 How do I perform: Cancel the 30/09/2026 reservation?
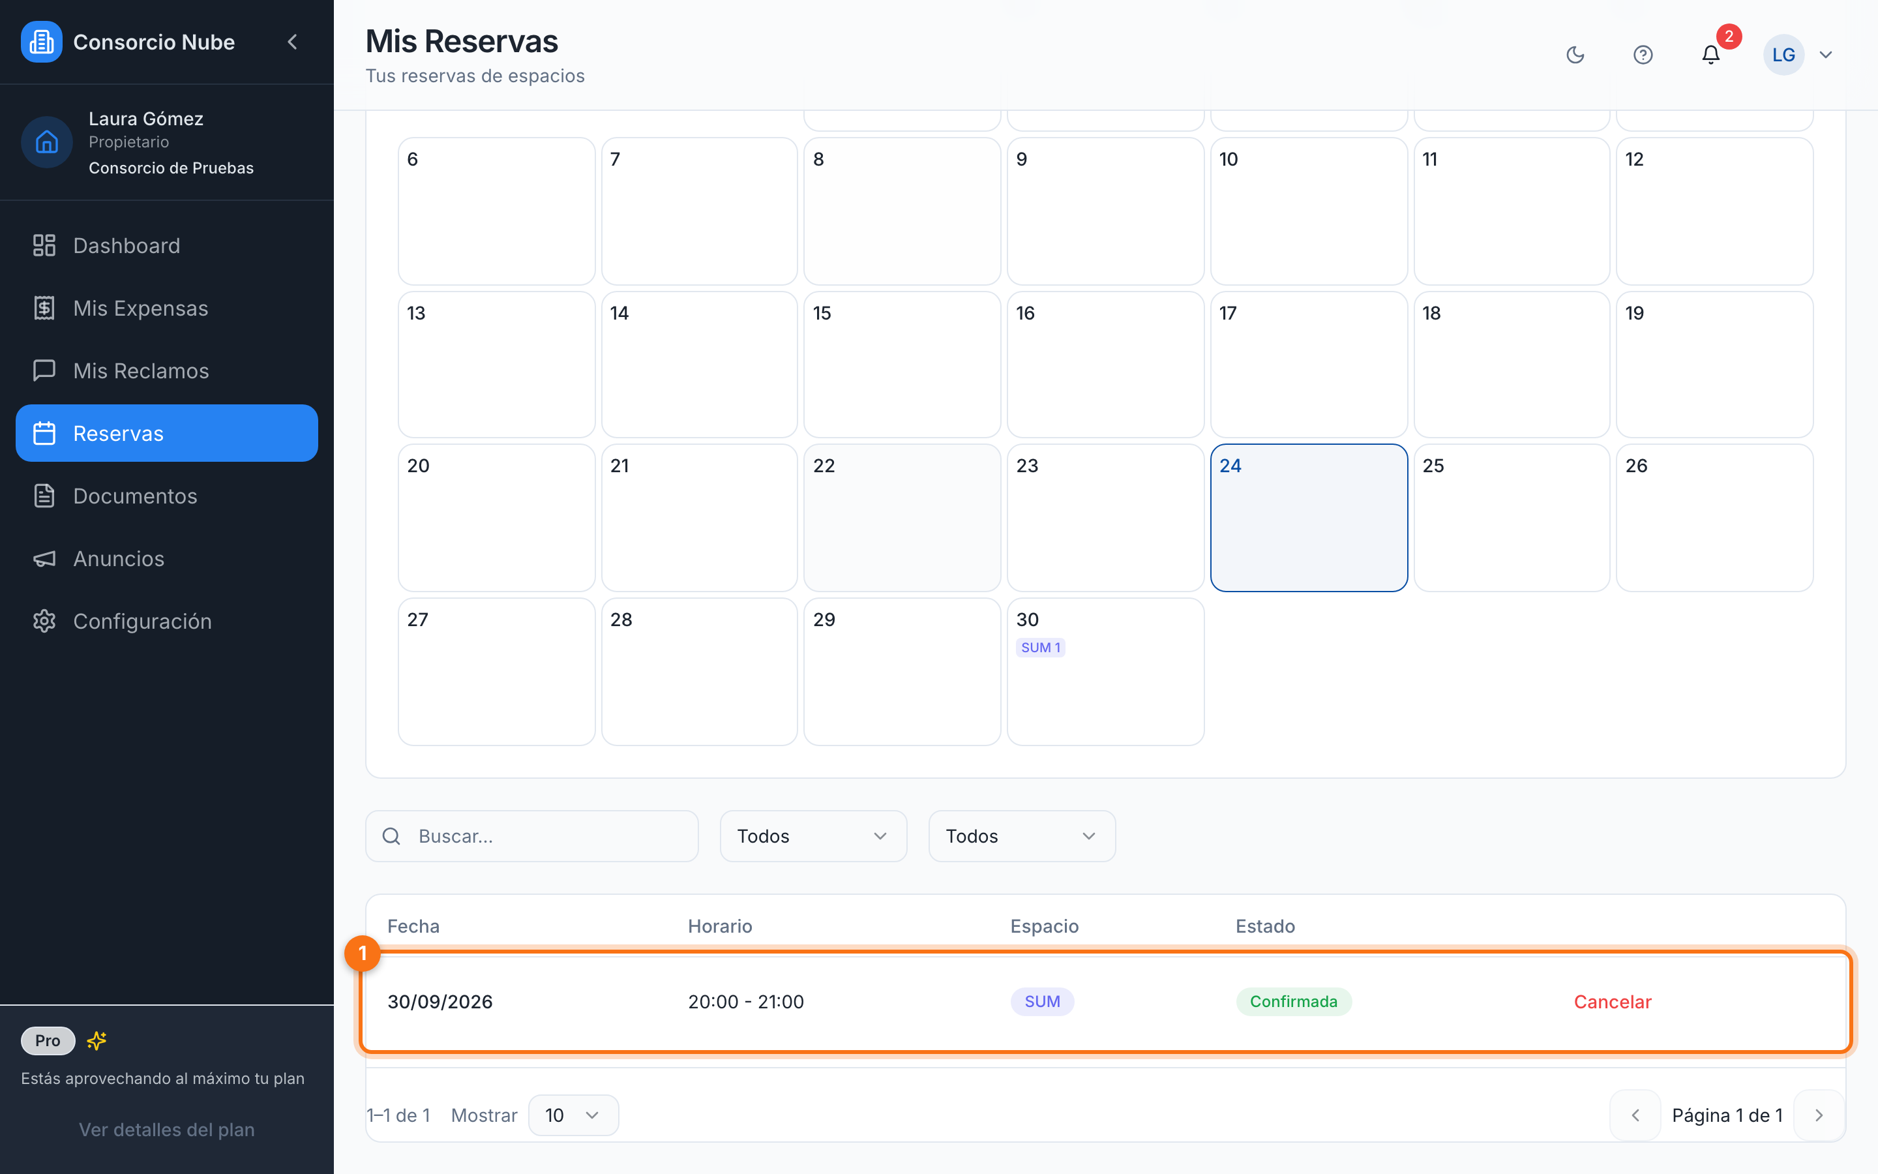1613,1002
